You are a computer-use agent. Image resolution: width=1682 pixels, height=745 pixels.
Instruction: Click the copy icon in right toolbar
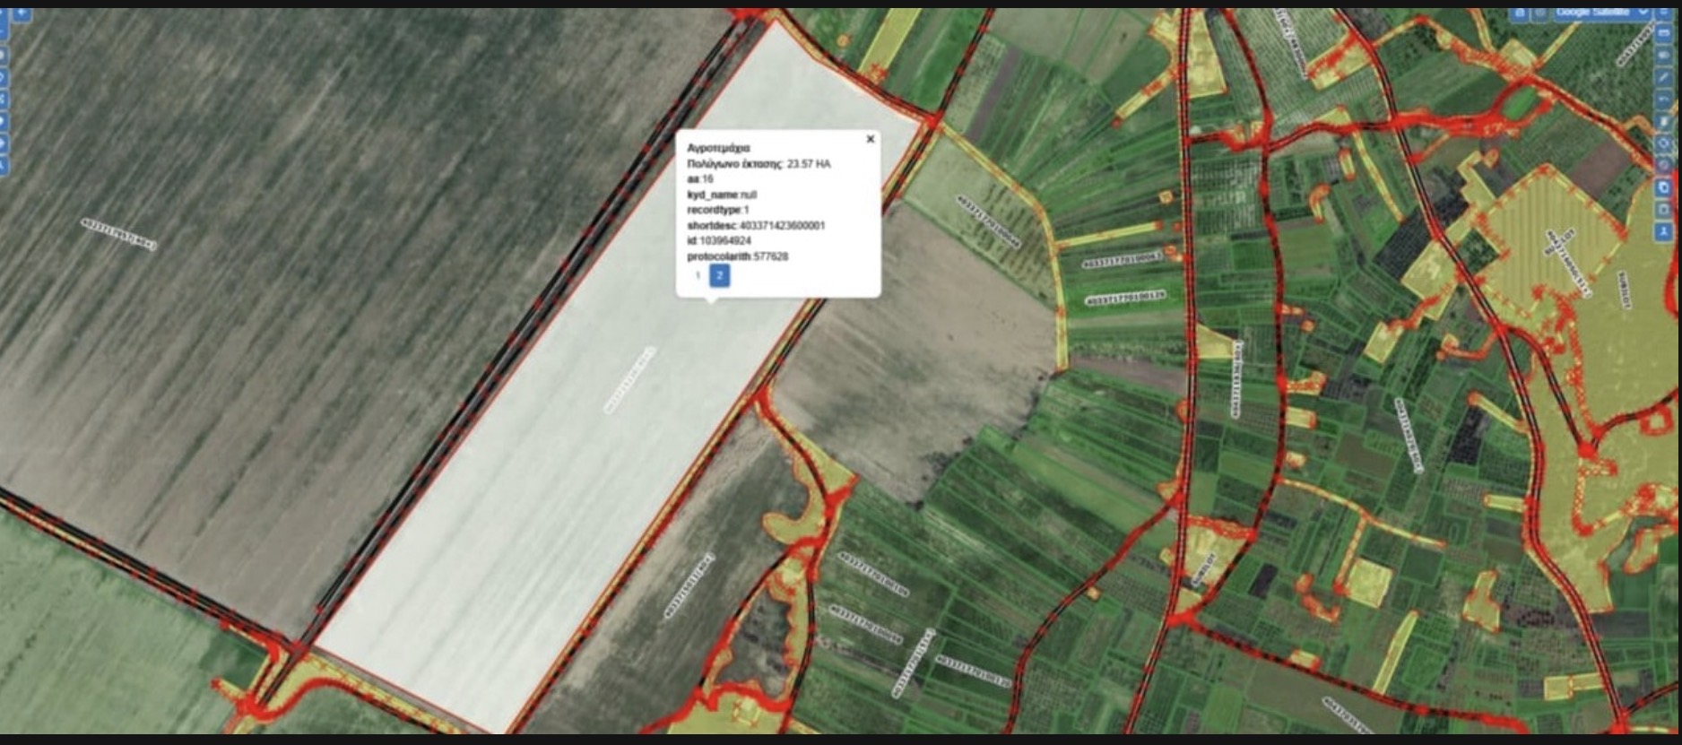pos(1664,187)
